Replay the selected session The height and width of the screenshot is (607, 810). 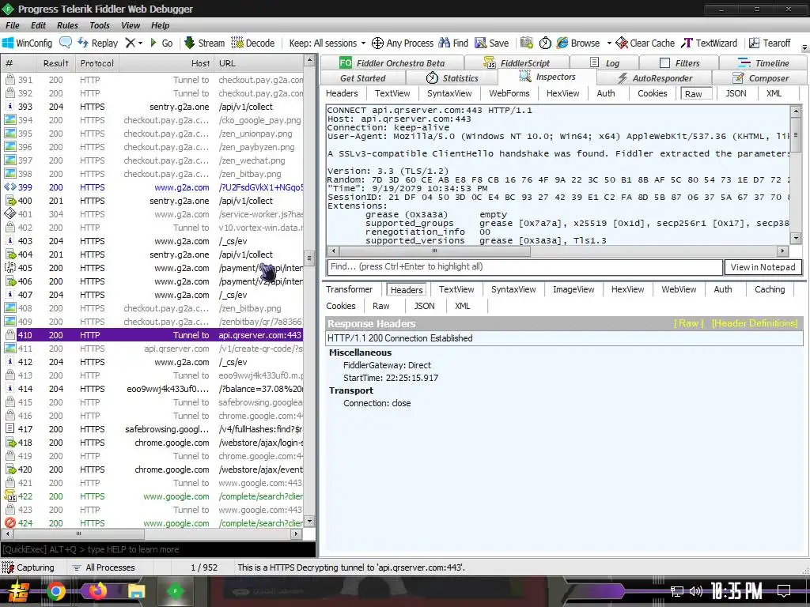tap(97, 43)
